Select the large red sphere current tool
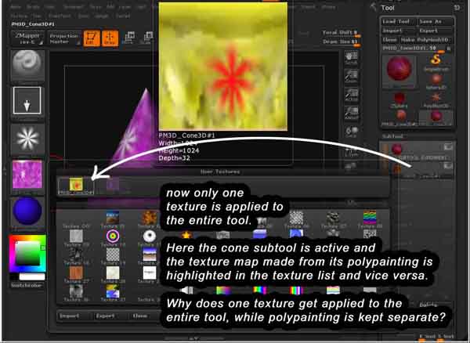470x343 pixels. (x=399, y=70)
